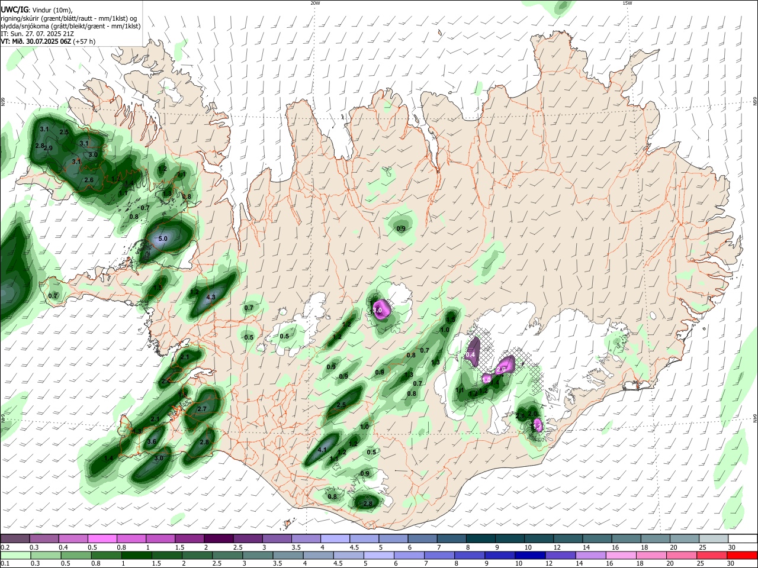
Task: Click the 4.3 precipitation value on the map
Action: tap(210, 297)
